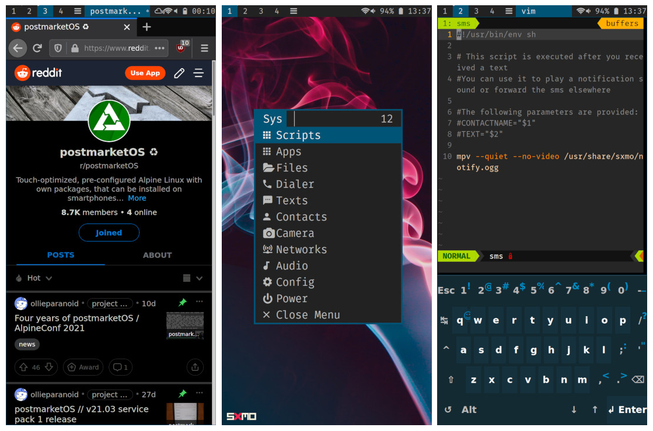Screen dimensions: 653x431
Task: Tap the down arrow key on keyboard
Action: coord(574,410)
